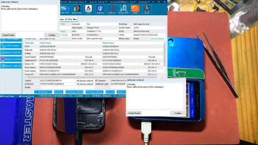
Task: Click the Initial Value column header
Action: tap(45, 43)
